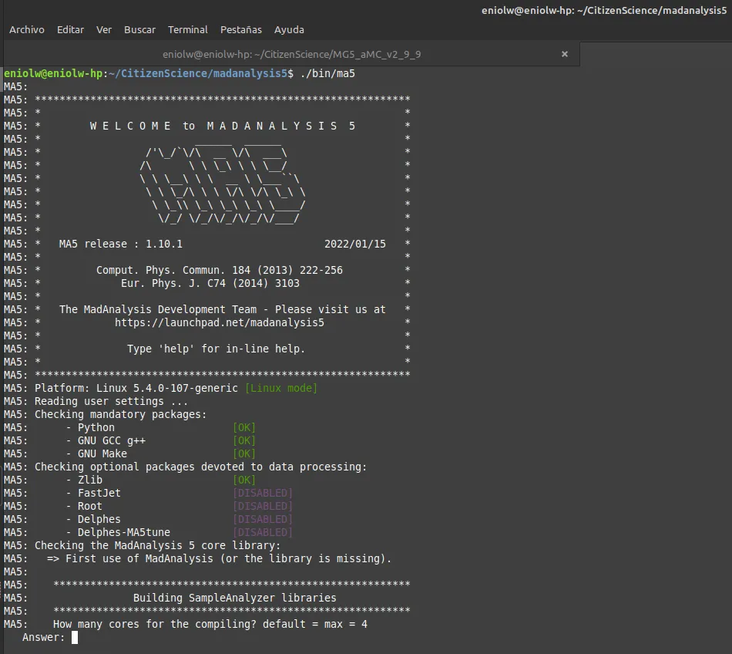Open the Ver menu
This screenshot has width=732, height=654.
(x=104, y=29)
